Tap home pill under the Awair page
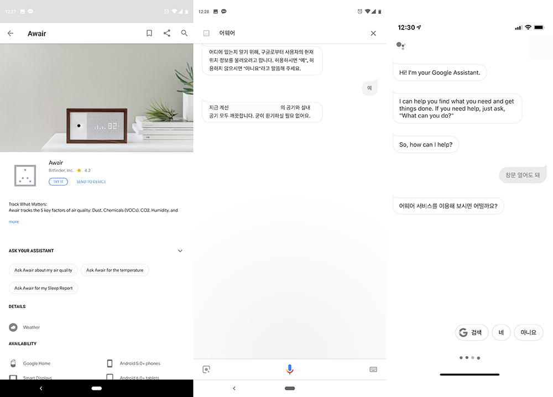 point(97,388)
